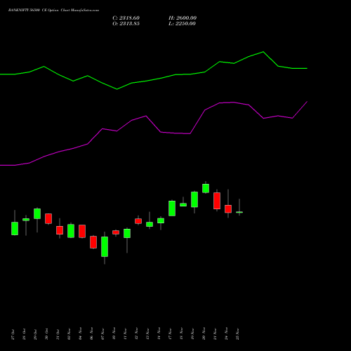Click the '12 Nov' date label
Viewport: 351px width, 351px height.
(x=136, y=334)
